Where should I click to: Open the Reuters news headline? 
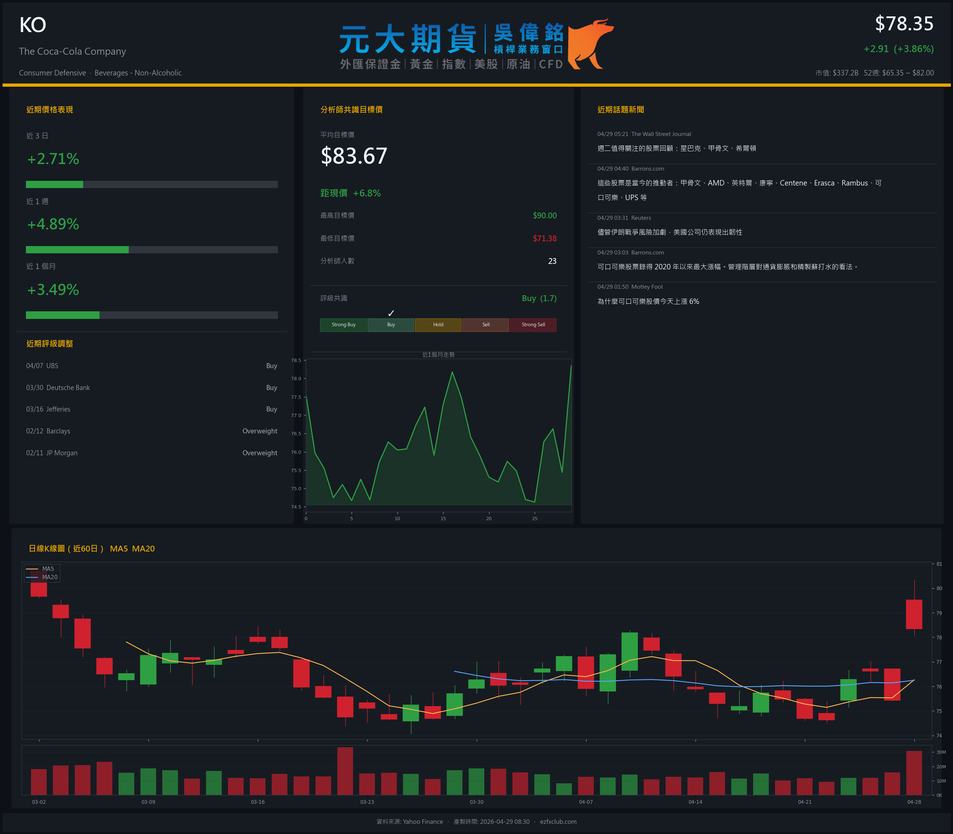point(670,232)
